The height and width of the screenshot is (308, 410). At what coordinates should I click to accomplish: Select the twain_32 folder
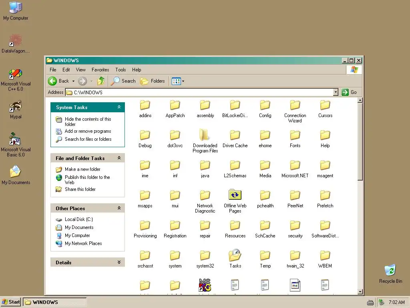pyautogui.click(x=295, y=259)
